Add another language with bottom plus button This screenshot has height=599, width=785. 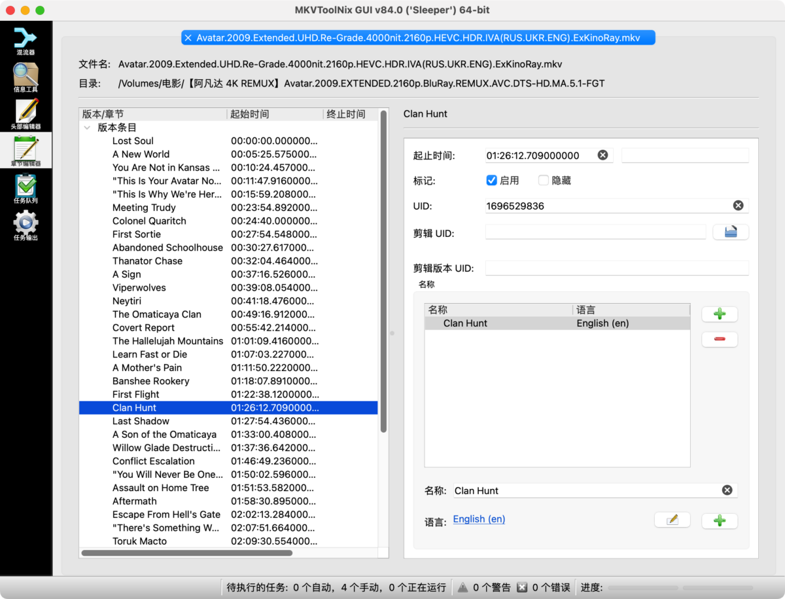click(720, 520)
